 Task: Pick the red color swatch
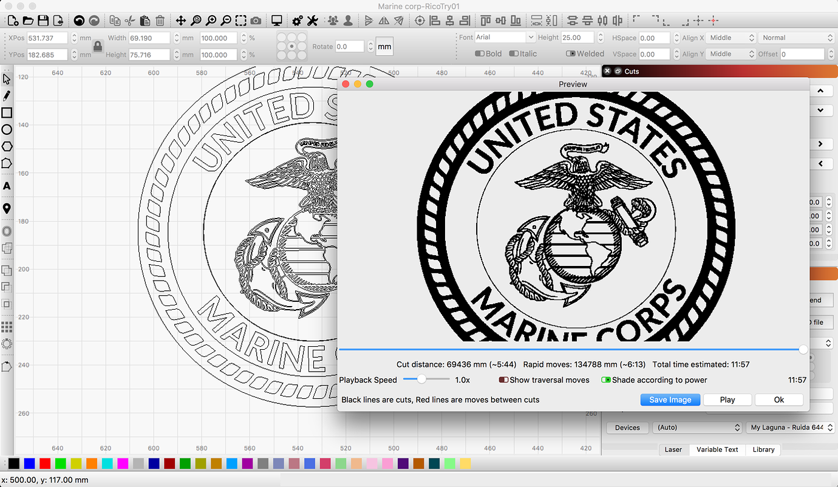pyautogui.click(x=45, y=464)
